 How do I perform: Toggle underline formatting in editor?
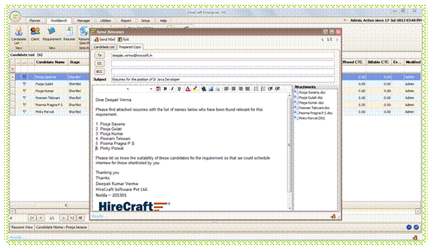[x=179, y=89]
